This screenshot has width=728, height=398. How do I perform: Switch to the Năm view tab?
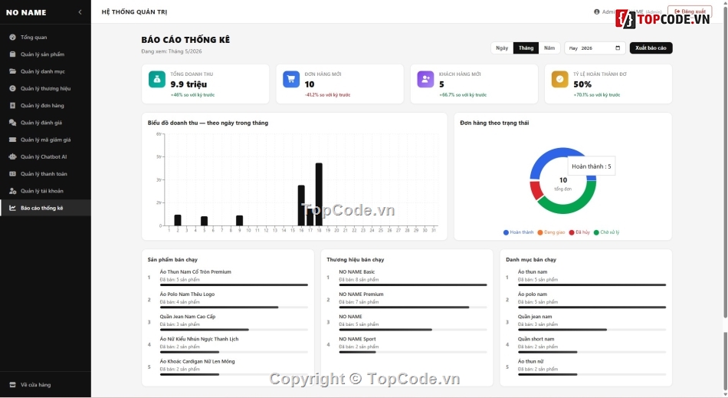point(549,48)
